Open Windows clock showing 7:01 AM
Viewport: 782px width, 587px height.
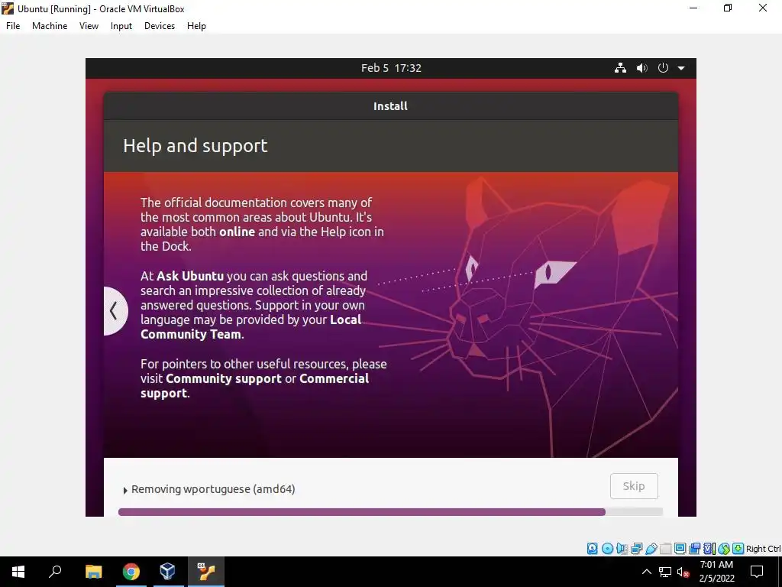(x=716, y=572)
